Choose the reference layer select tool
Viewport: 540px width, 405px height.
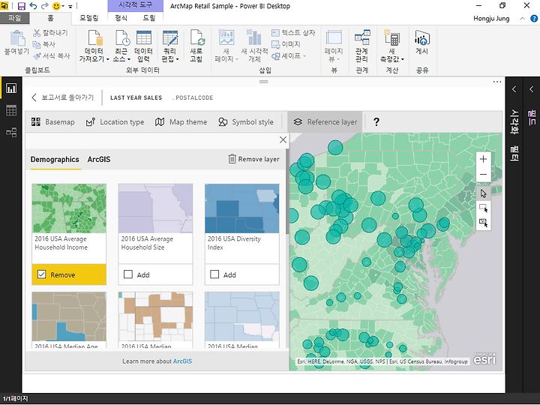pos(484,223)
